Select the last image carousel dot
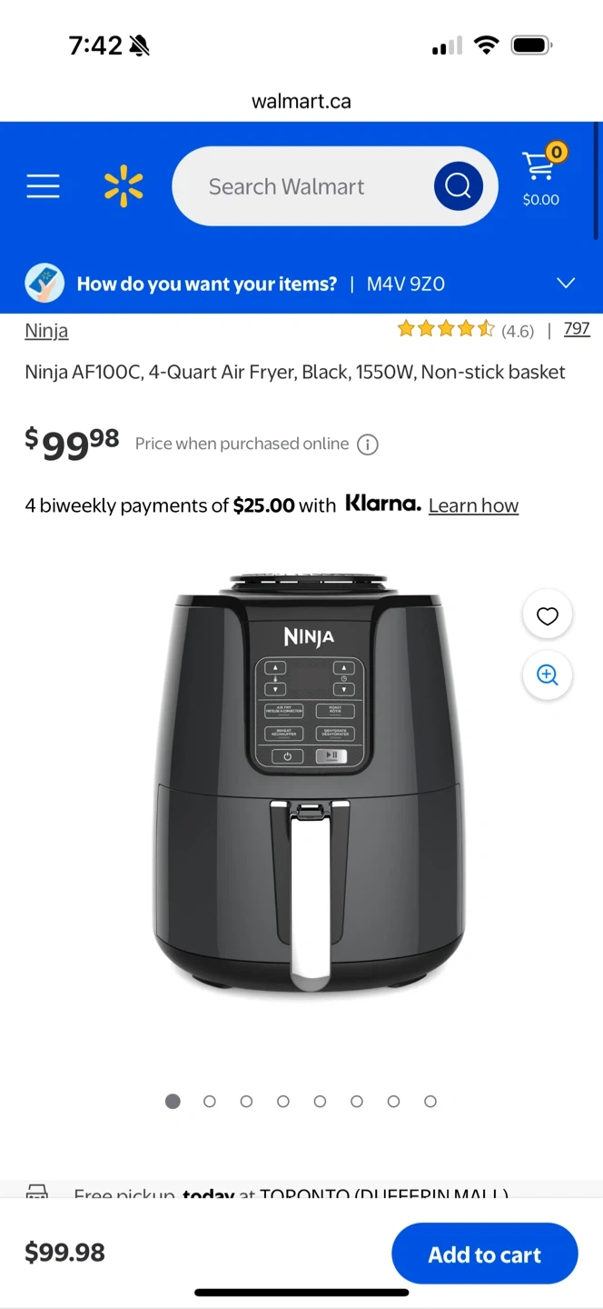 click(x=430, y=1101)
